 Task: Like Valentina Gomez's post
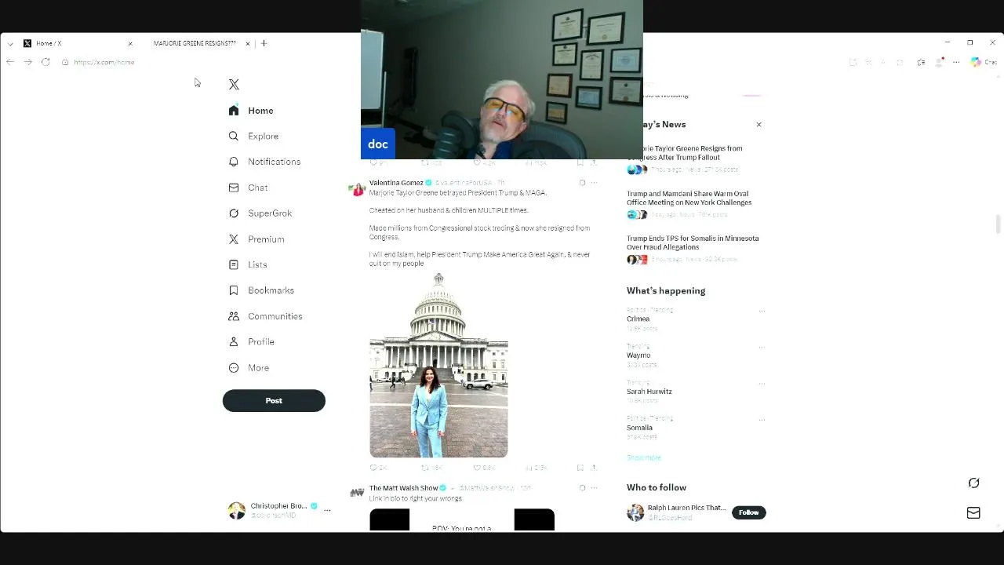484,468
